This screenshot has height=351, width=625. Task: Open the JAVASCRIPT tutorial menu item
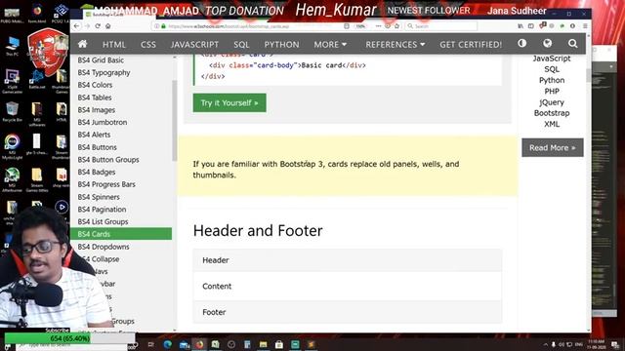194,45
